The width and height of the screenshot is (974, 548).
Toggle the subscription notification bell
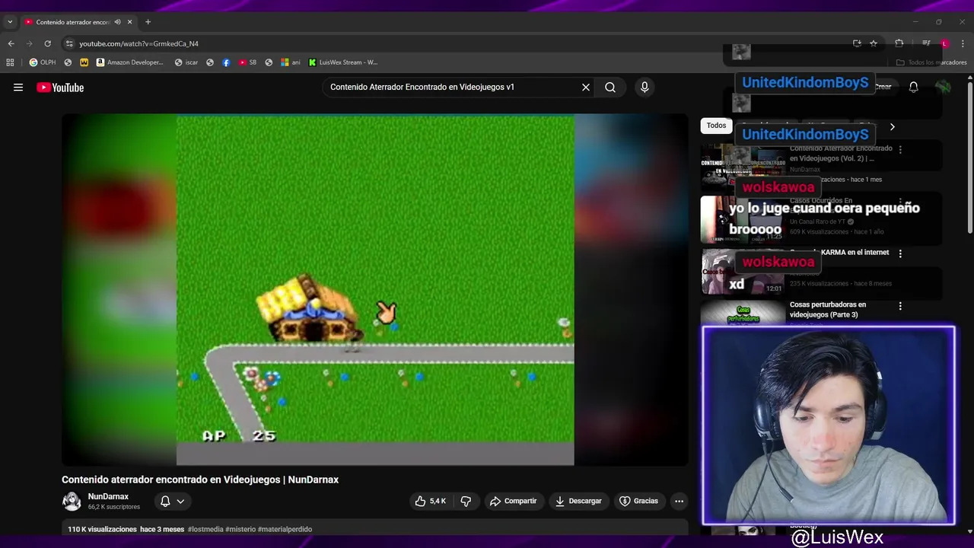click(165, 501)
